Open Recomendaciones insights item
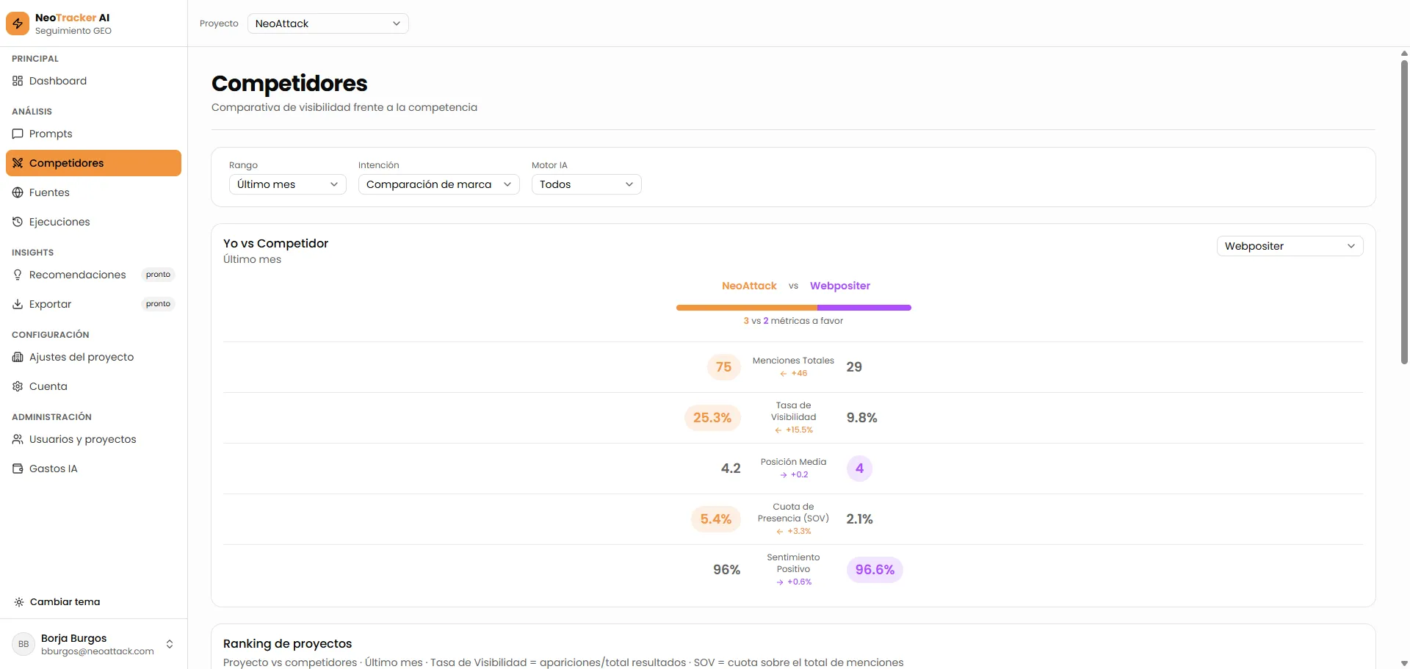The width and height of the screenshot is (1410, 669). [93, 275]
